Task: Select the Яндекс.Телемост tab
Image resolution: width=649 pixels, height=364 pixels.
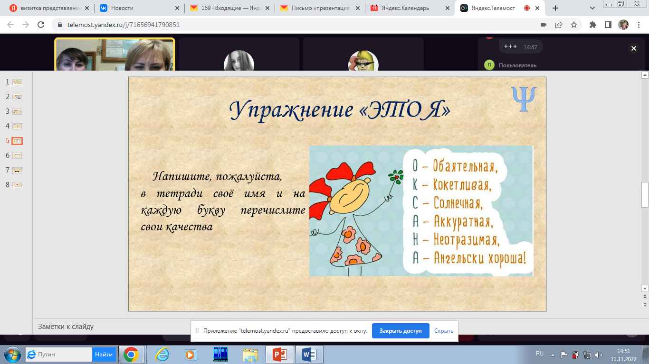Action: pos(500,8)
